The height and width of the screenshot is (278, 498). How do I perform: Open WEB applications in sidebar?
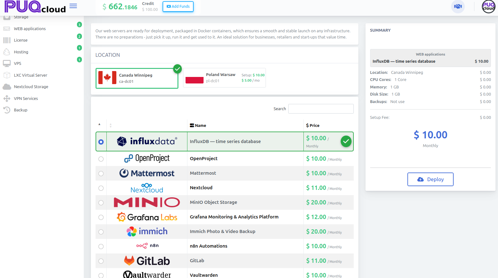(30, 29)
